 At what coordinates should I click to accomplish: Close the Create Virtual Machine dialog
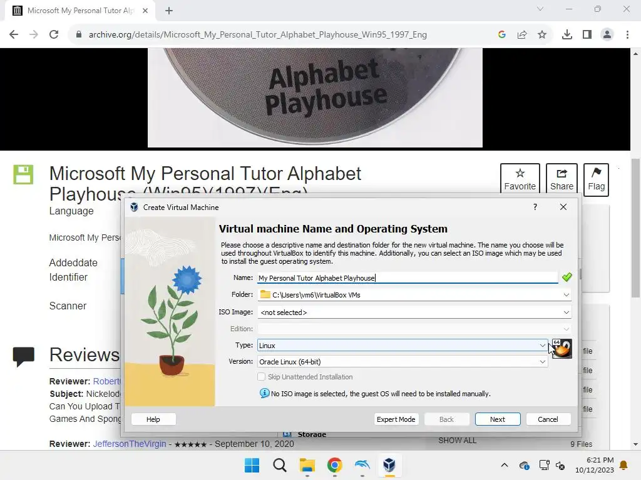[x=563, y=207]
